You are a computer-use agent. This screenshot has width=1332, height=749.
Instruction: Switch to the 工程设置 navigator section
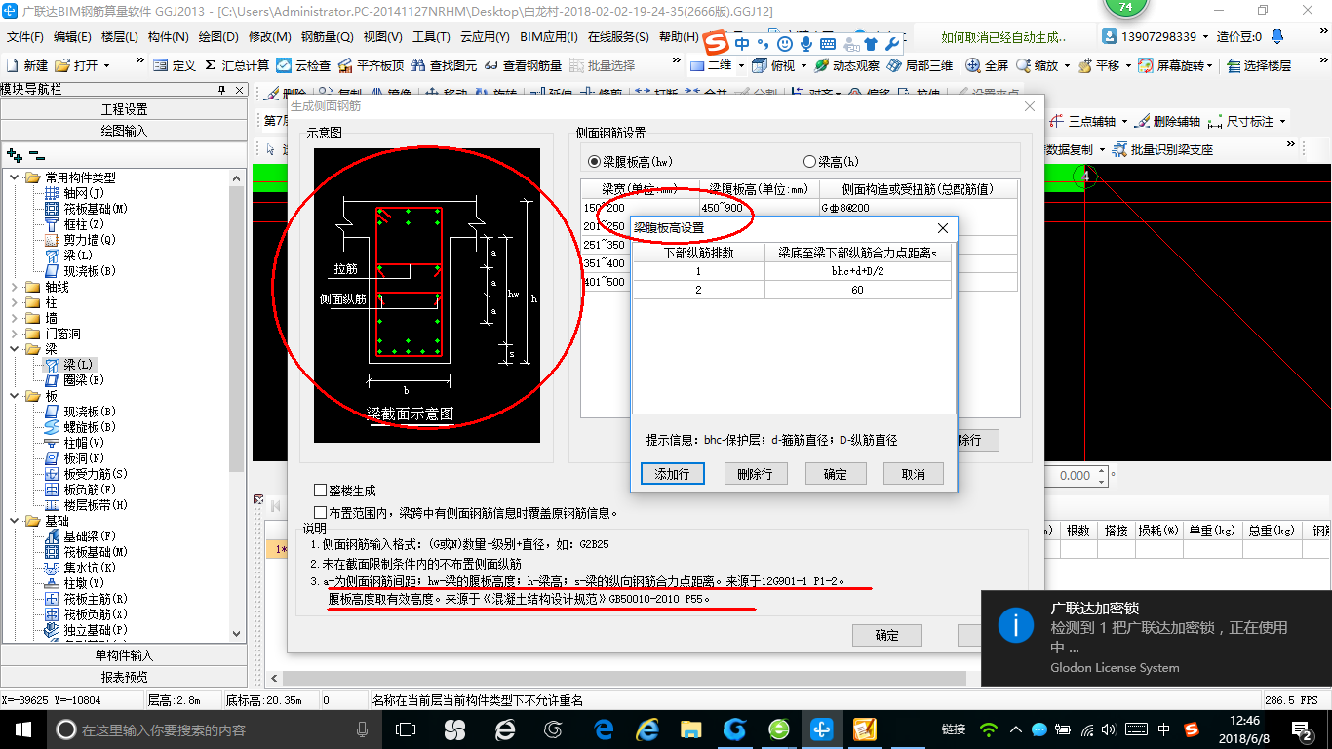tap(125, 109)
